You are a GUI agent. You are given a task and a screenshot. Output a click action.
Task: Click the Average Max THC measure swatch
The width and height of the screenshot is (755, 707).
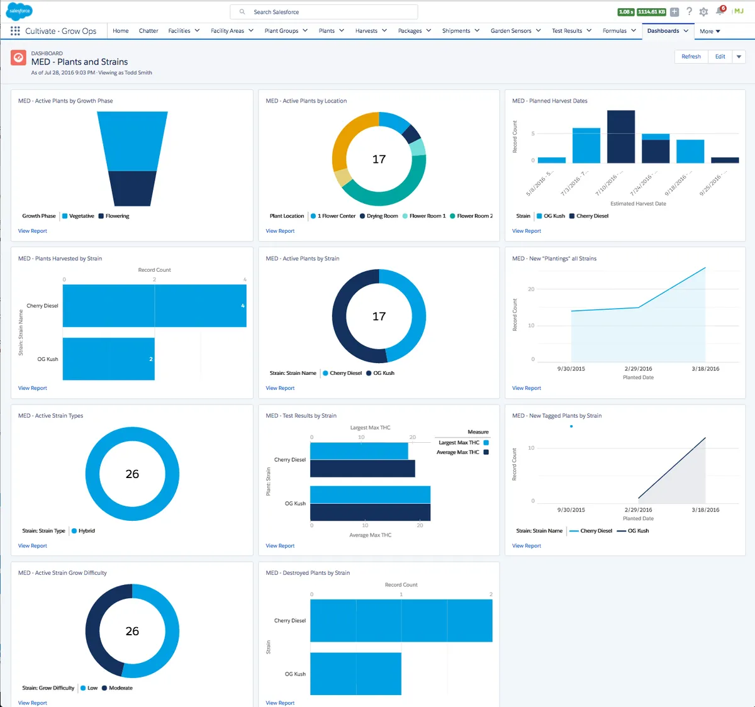[x=486, y=452]
